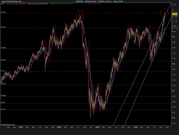Click the 0.7 price axis label
Image resolution: width=179 pixels, height=135 pixels.
point(174,91)
